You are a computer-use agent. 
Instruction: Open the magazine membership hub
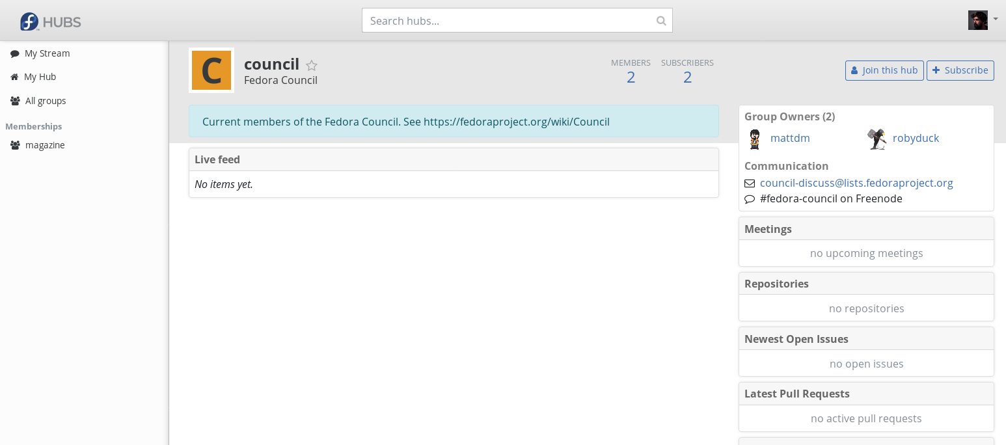click(45, 145)
